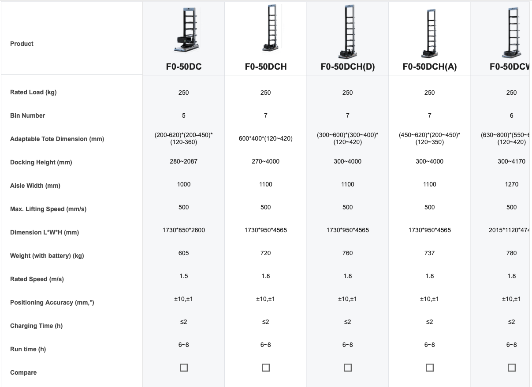Select the F0-50DCH(D) product name
Image resolution: width=532 pixels, height=387 pixels.
[348, 67]
